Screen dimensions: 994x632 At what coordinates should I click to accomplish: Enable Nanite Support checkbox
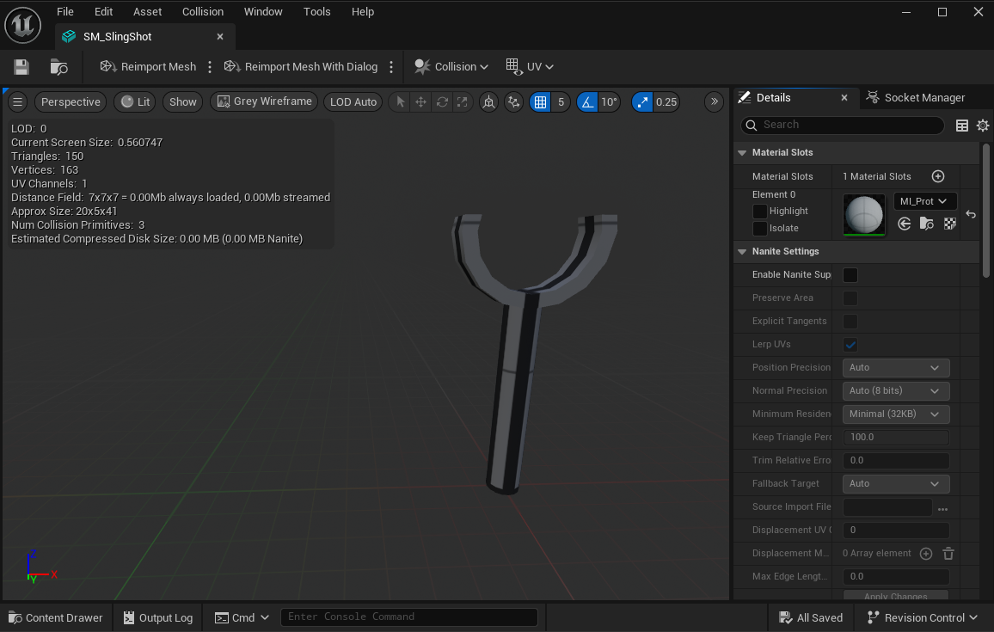pyautogui.click(x=850, y=275)
